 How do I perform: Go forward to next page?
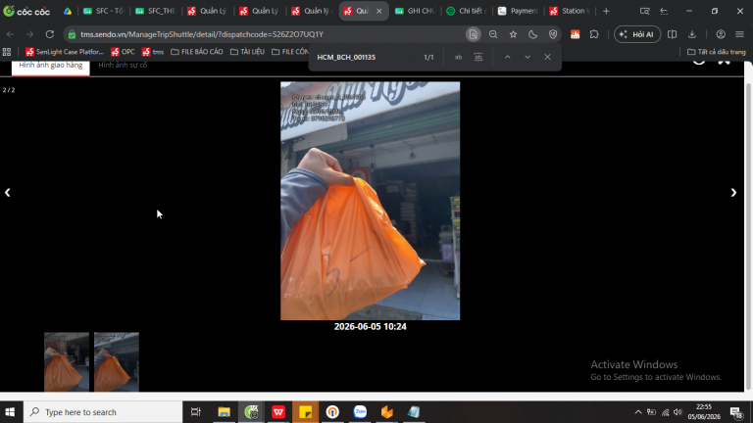[29, 34]
